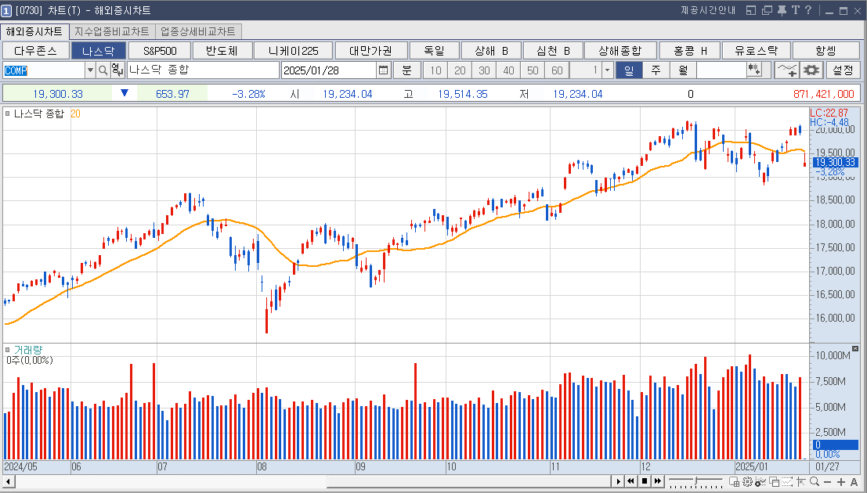Click the plus zoom-in icon at bottom
867x493 pixels.
(x=841, y=482)
